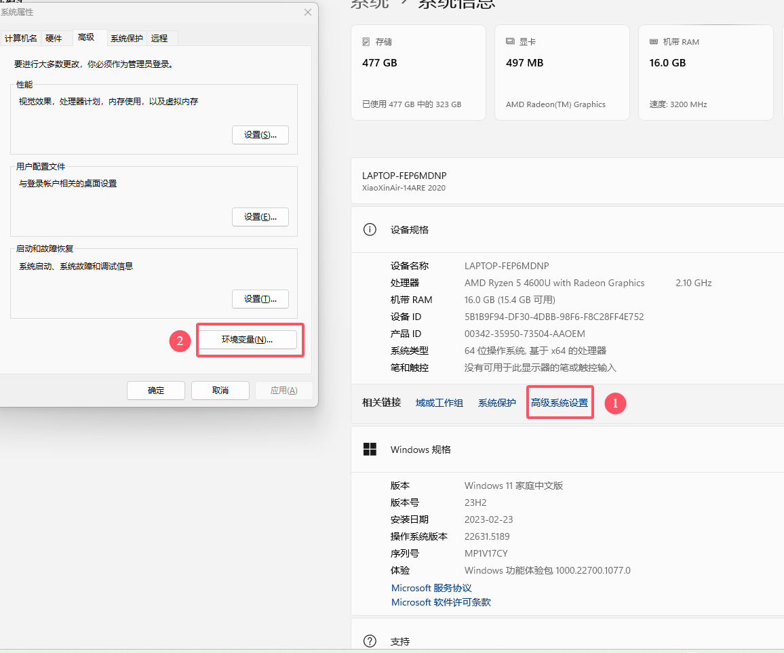Image resolution: width=784 pixels, height=653 pixels.
Task: Click the question mark icon beside 支持
Action: pyautogui.click(x=370, y=641)
